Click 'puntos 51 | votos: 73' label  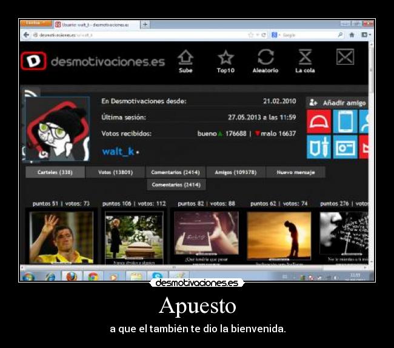[x=61, y=204]
